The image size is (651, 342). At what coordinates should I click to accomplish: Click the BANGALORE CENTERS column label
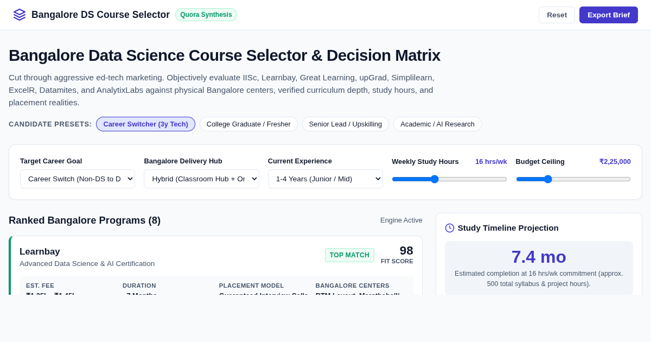(353, 286)
